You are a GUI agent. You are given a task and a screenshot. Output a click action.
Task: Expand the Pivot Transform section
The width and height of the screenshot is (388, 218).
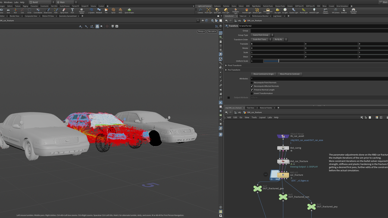[226, 65]
